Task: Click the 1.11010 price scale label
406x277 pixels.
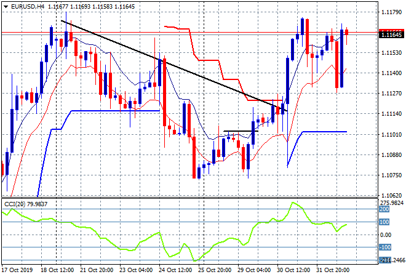Action: click(391, 134)
